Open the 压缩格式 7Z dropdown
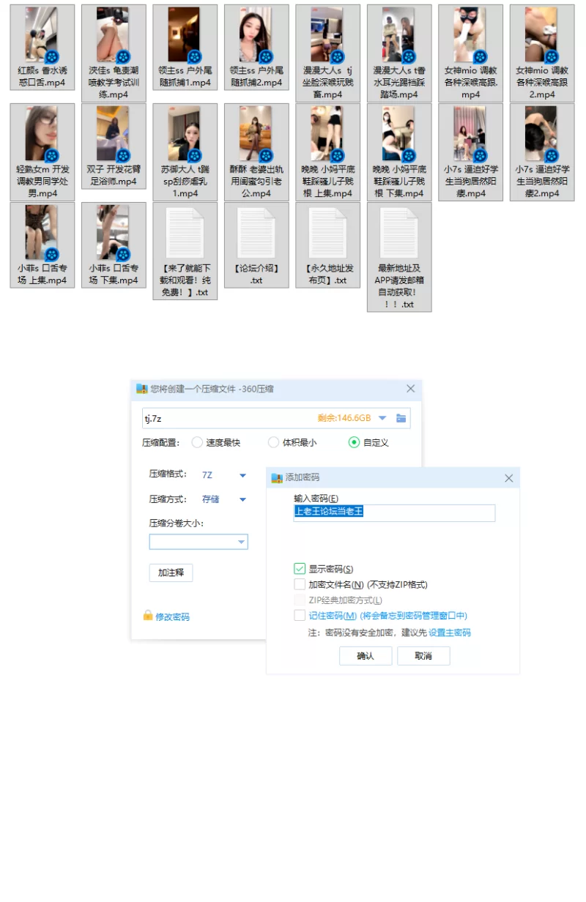The height and width of the screenshot is (902, 586). pyautogui.click(x=242, y=475)
